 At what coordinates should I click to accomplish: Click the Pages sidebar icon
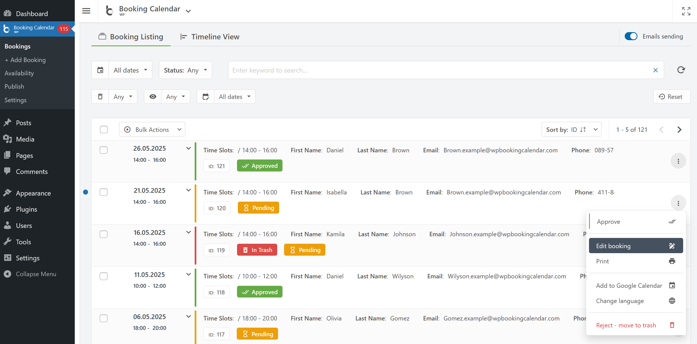point(7,155)
